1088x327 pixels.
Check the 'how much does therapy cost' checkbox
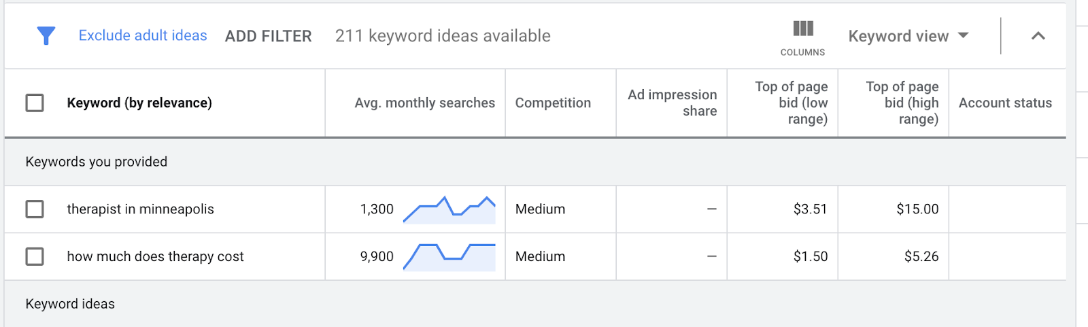coord(35,256)
